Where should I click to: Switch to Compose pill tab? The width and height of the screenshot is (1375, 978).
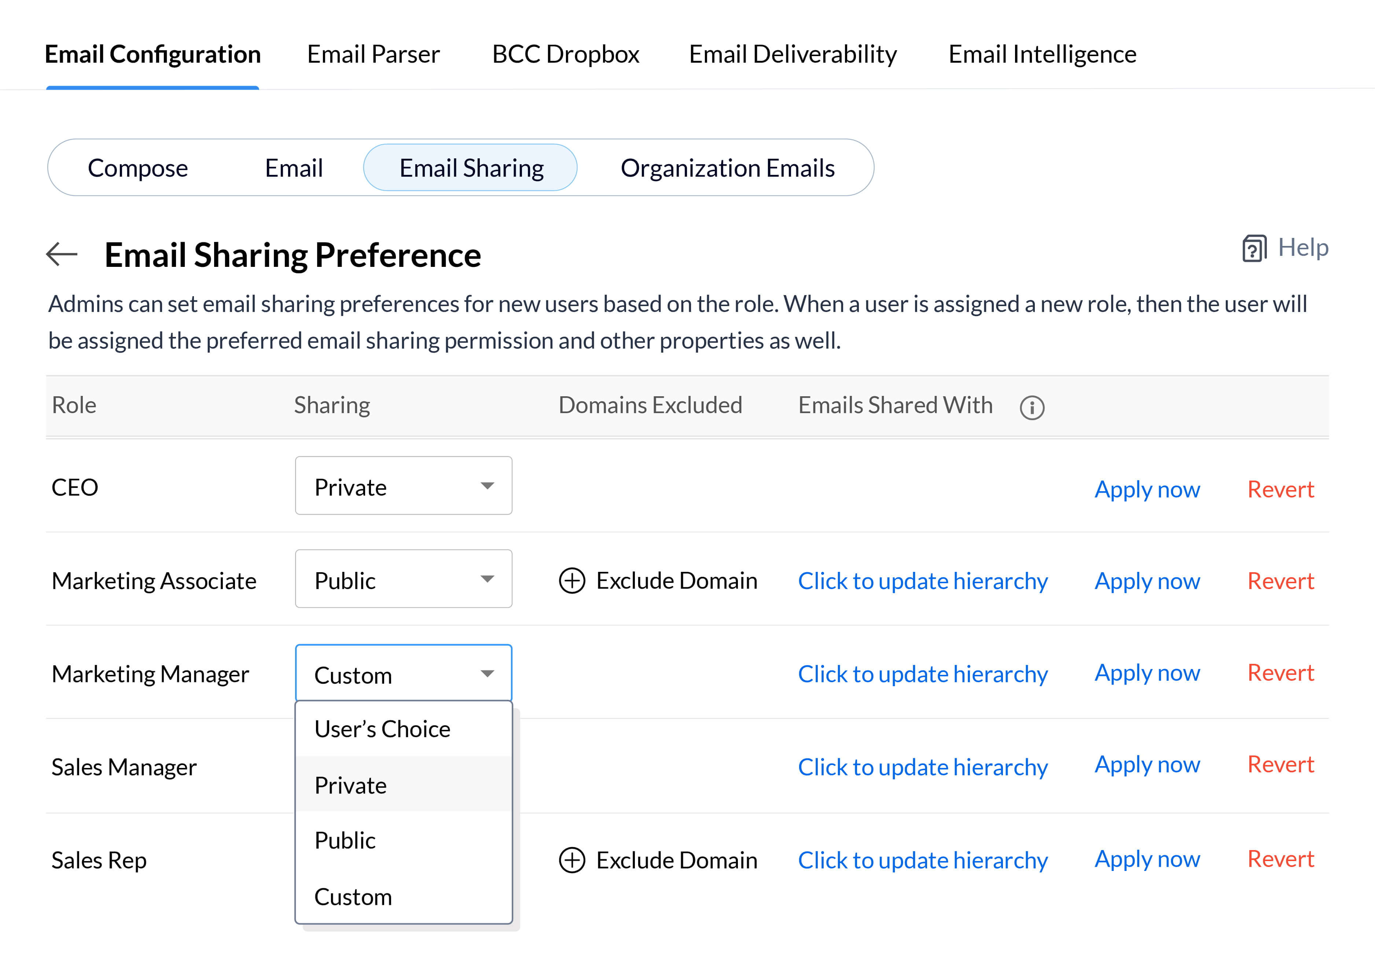tap(138, 168)
